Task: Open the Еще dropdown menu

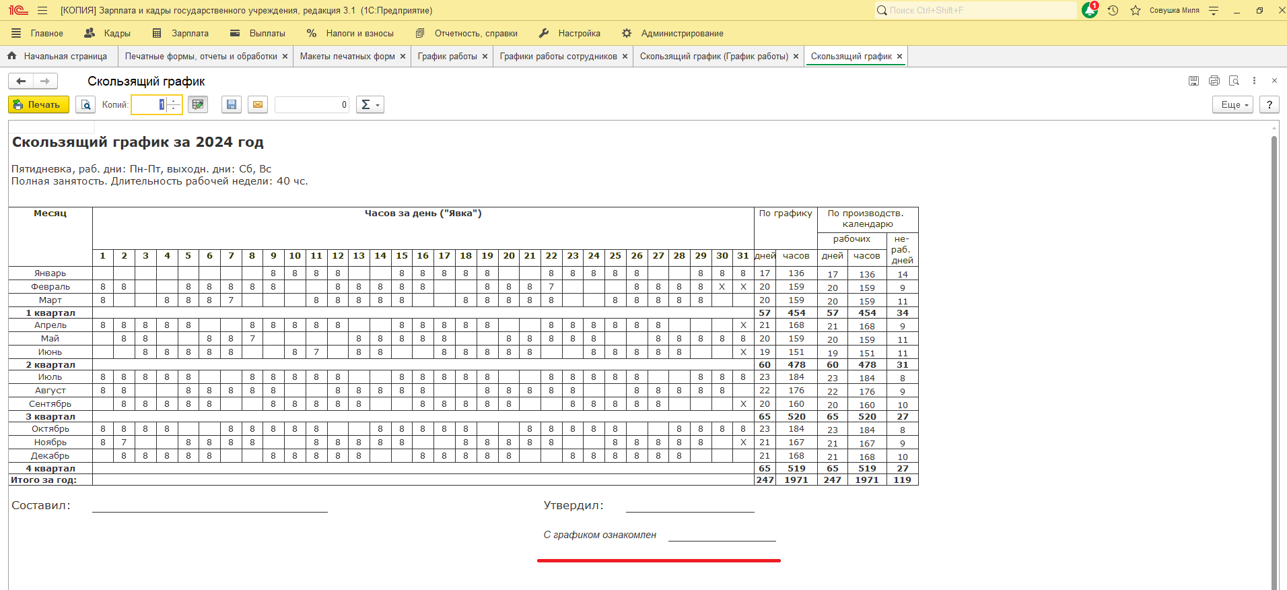Action: click(1232, 104)
